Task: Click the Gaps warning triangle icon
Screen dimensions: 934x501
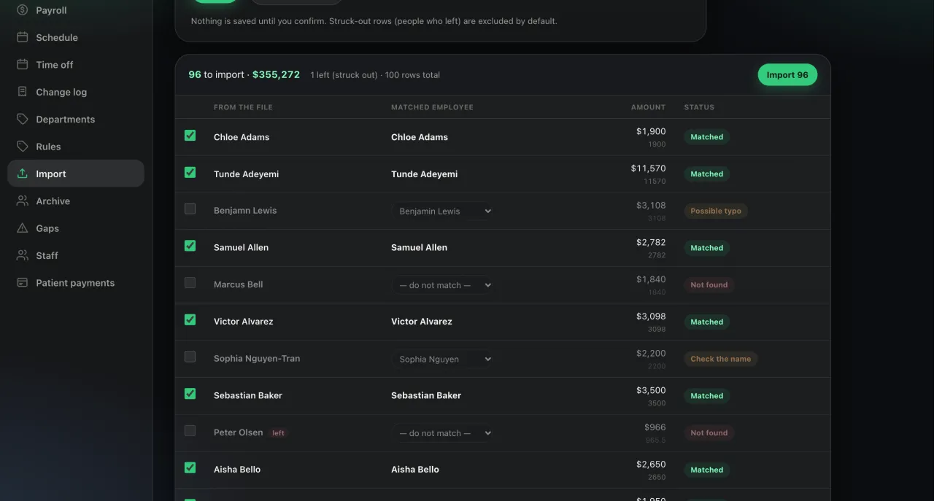Action: point(22,228)
